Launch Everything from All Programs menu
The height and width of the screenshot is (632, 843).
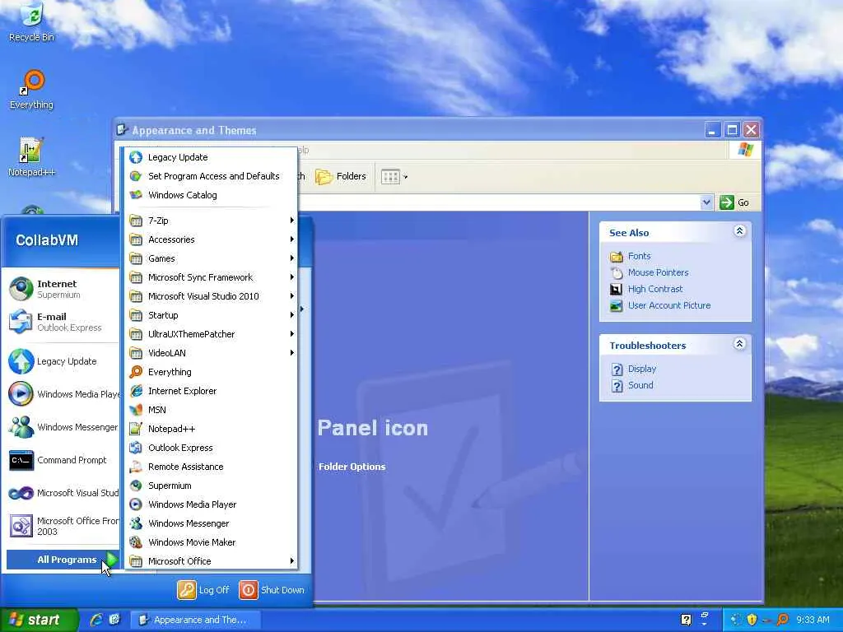[x=211, y=372]
